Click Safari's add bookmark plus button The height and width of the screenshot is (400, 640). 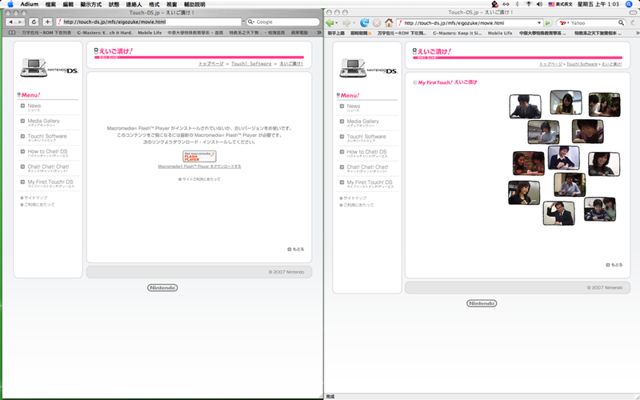(47, 22)
